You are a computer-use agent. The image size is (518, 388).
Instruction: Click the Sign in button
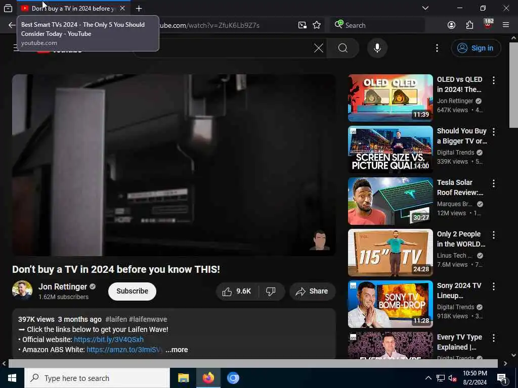(476, 48)
